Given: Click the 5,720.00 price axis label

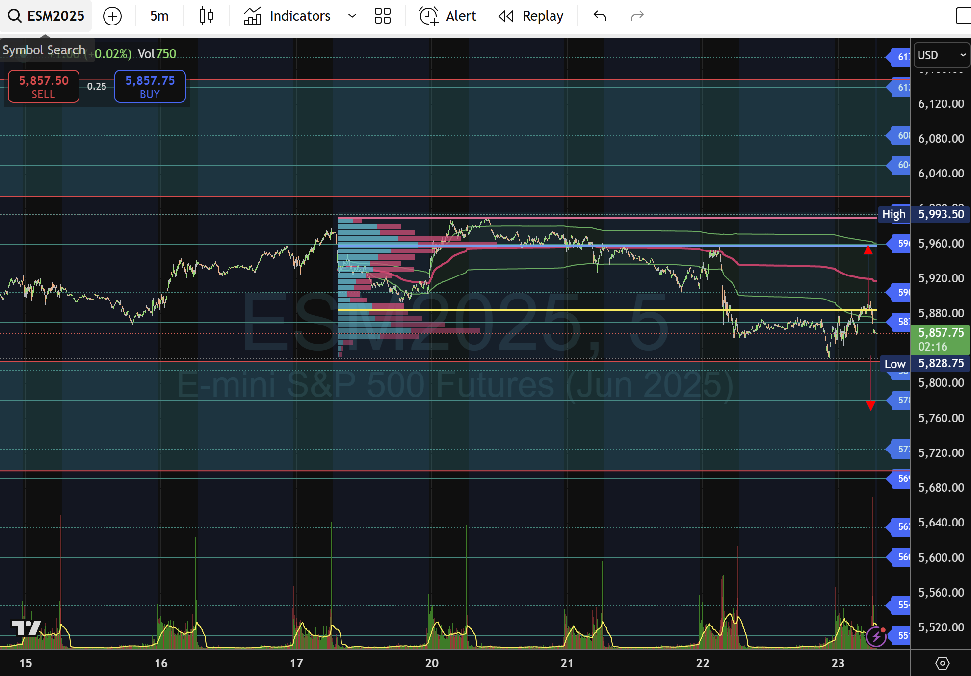Looking at the screenshot, I should point(941,453).
